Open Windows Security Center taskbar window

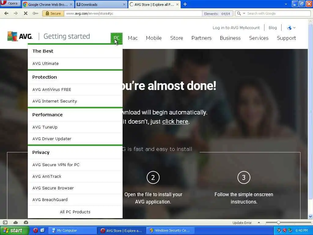(170, 230)
